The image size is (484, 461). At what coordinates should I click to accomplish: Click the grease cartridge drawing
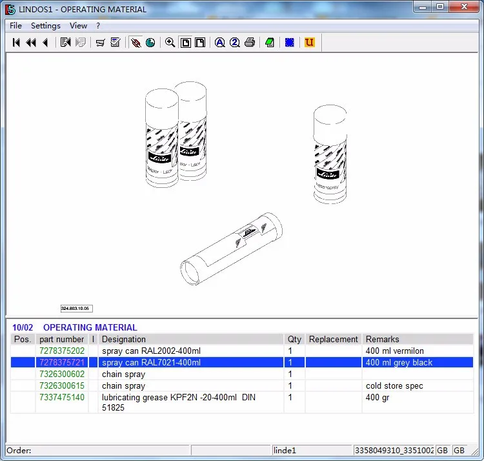(231, 249)
